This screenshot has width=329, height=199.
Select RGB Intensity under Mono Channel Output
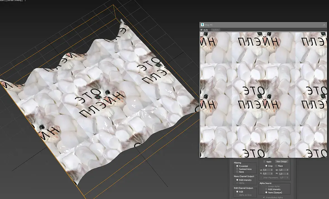[237, 180]
